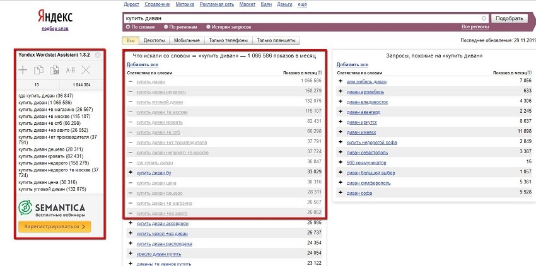This screenshot has height=266, width=536.
Task: Click the Semantica banner logo
Action: click(x=52, y=208)
